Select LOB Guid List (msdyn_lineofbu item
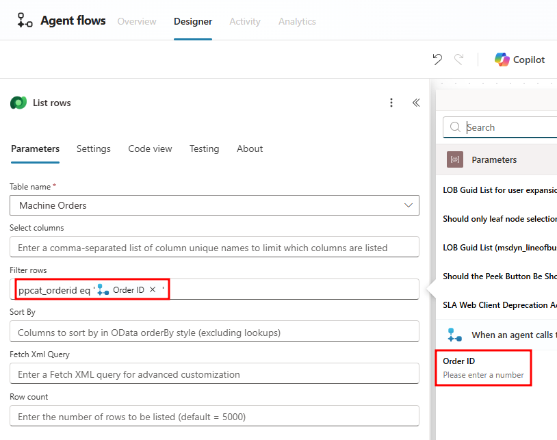 coord(500,248)
